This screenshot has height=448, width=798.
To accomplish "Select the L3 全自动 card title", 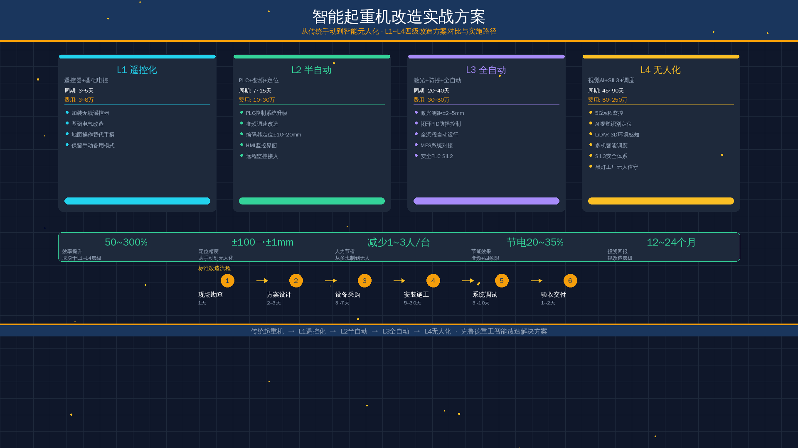I will [x=486, y=70].
